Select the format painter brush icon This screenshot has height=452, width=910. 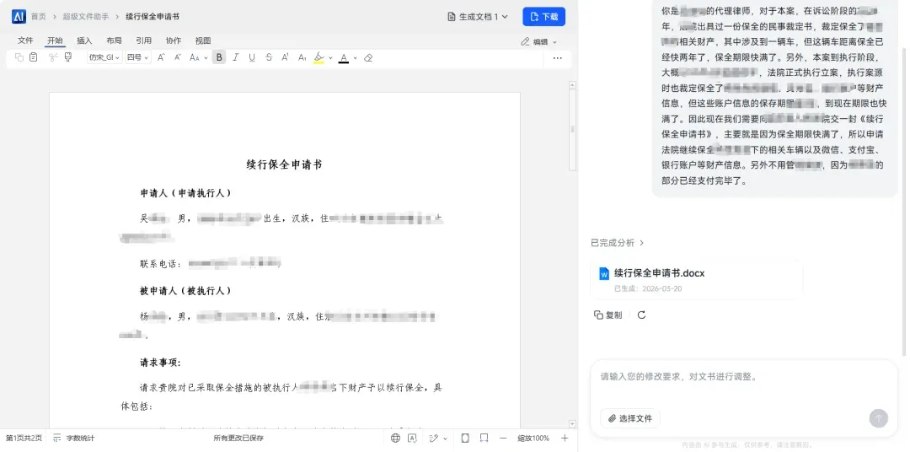click(x=68, y=57)
